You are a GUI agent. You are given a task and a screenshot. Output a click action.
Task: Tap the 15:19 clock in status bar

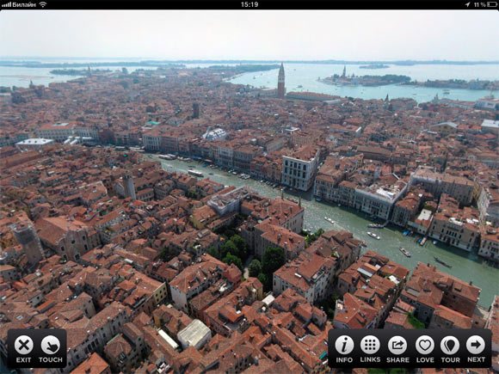tap(249, 4)
